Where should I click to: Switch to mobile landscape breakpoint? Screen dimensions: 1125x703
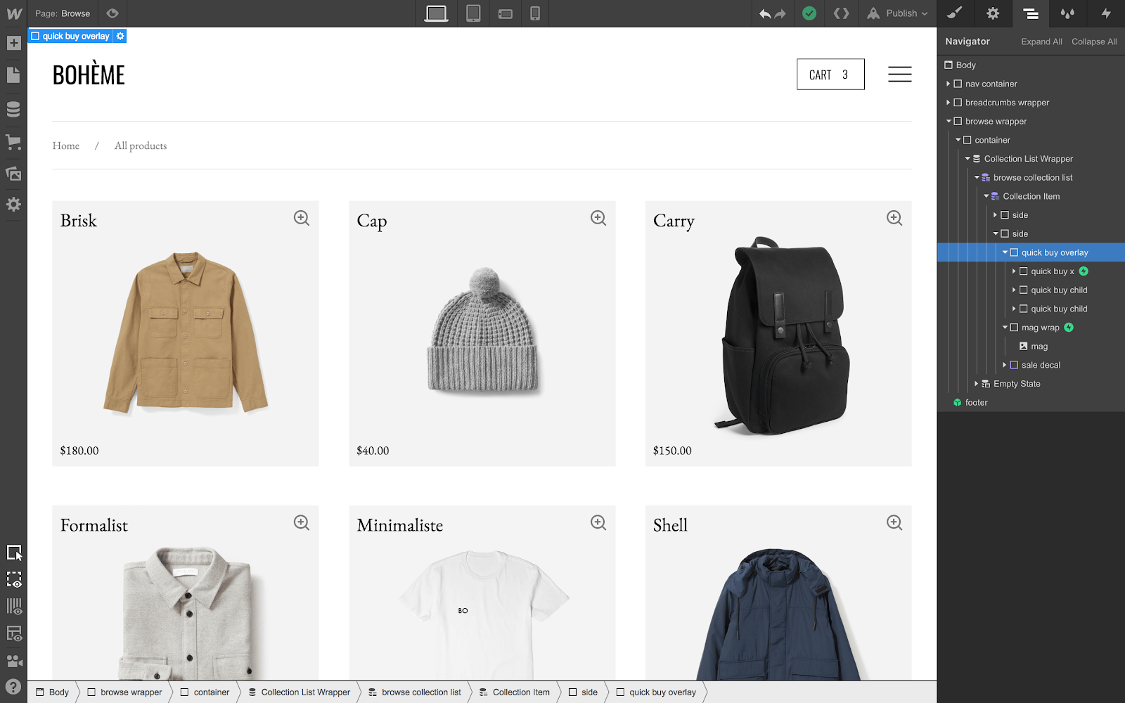tap(506, 13)
